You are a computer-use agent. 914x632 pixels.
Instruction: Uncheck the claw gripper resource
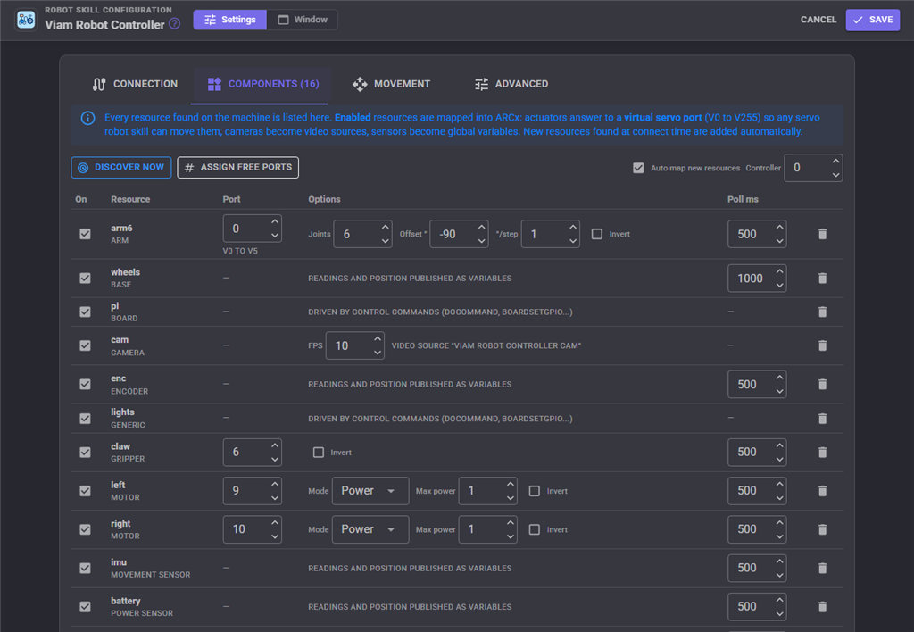click(85, 453)
